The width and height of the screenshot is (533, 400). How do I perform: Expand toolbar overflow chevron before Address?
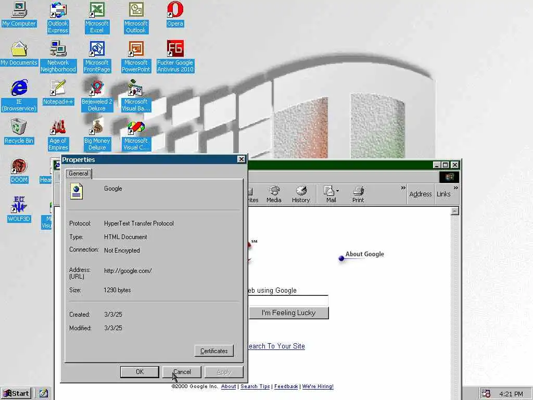pos(403,187)
